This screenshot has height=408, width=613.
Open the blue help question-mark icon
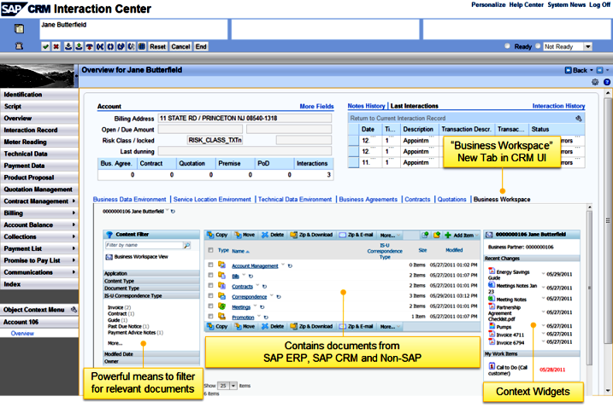pyautogui.click(x=607, y=82)
